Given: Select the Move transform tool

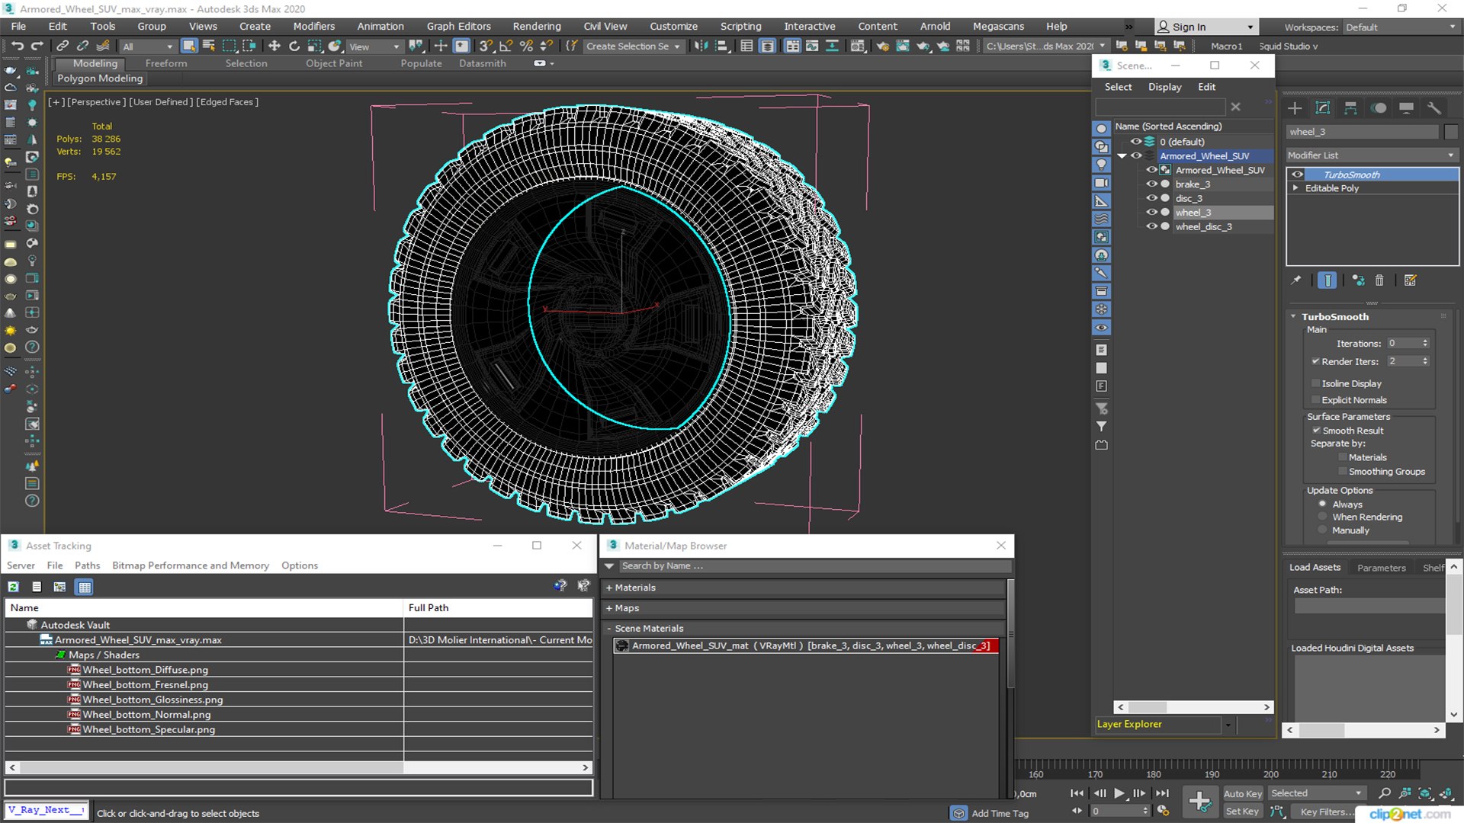Looking at the screenshot, I should 274,46.
